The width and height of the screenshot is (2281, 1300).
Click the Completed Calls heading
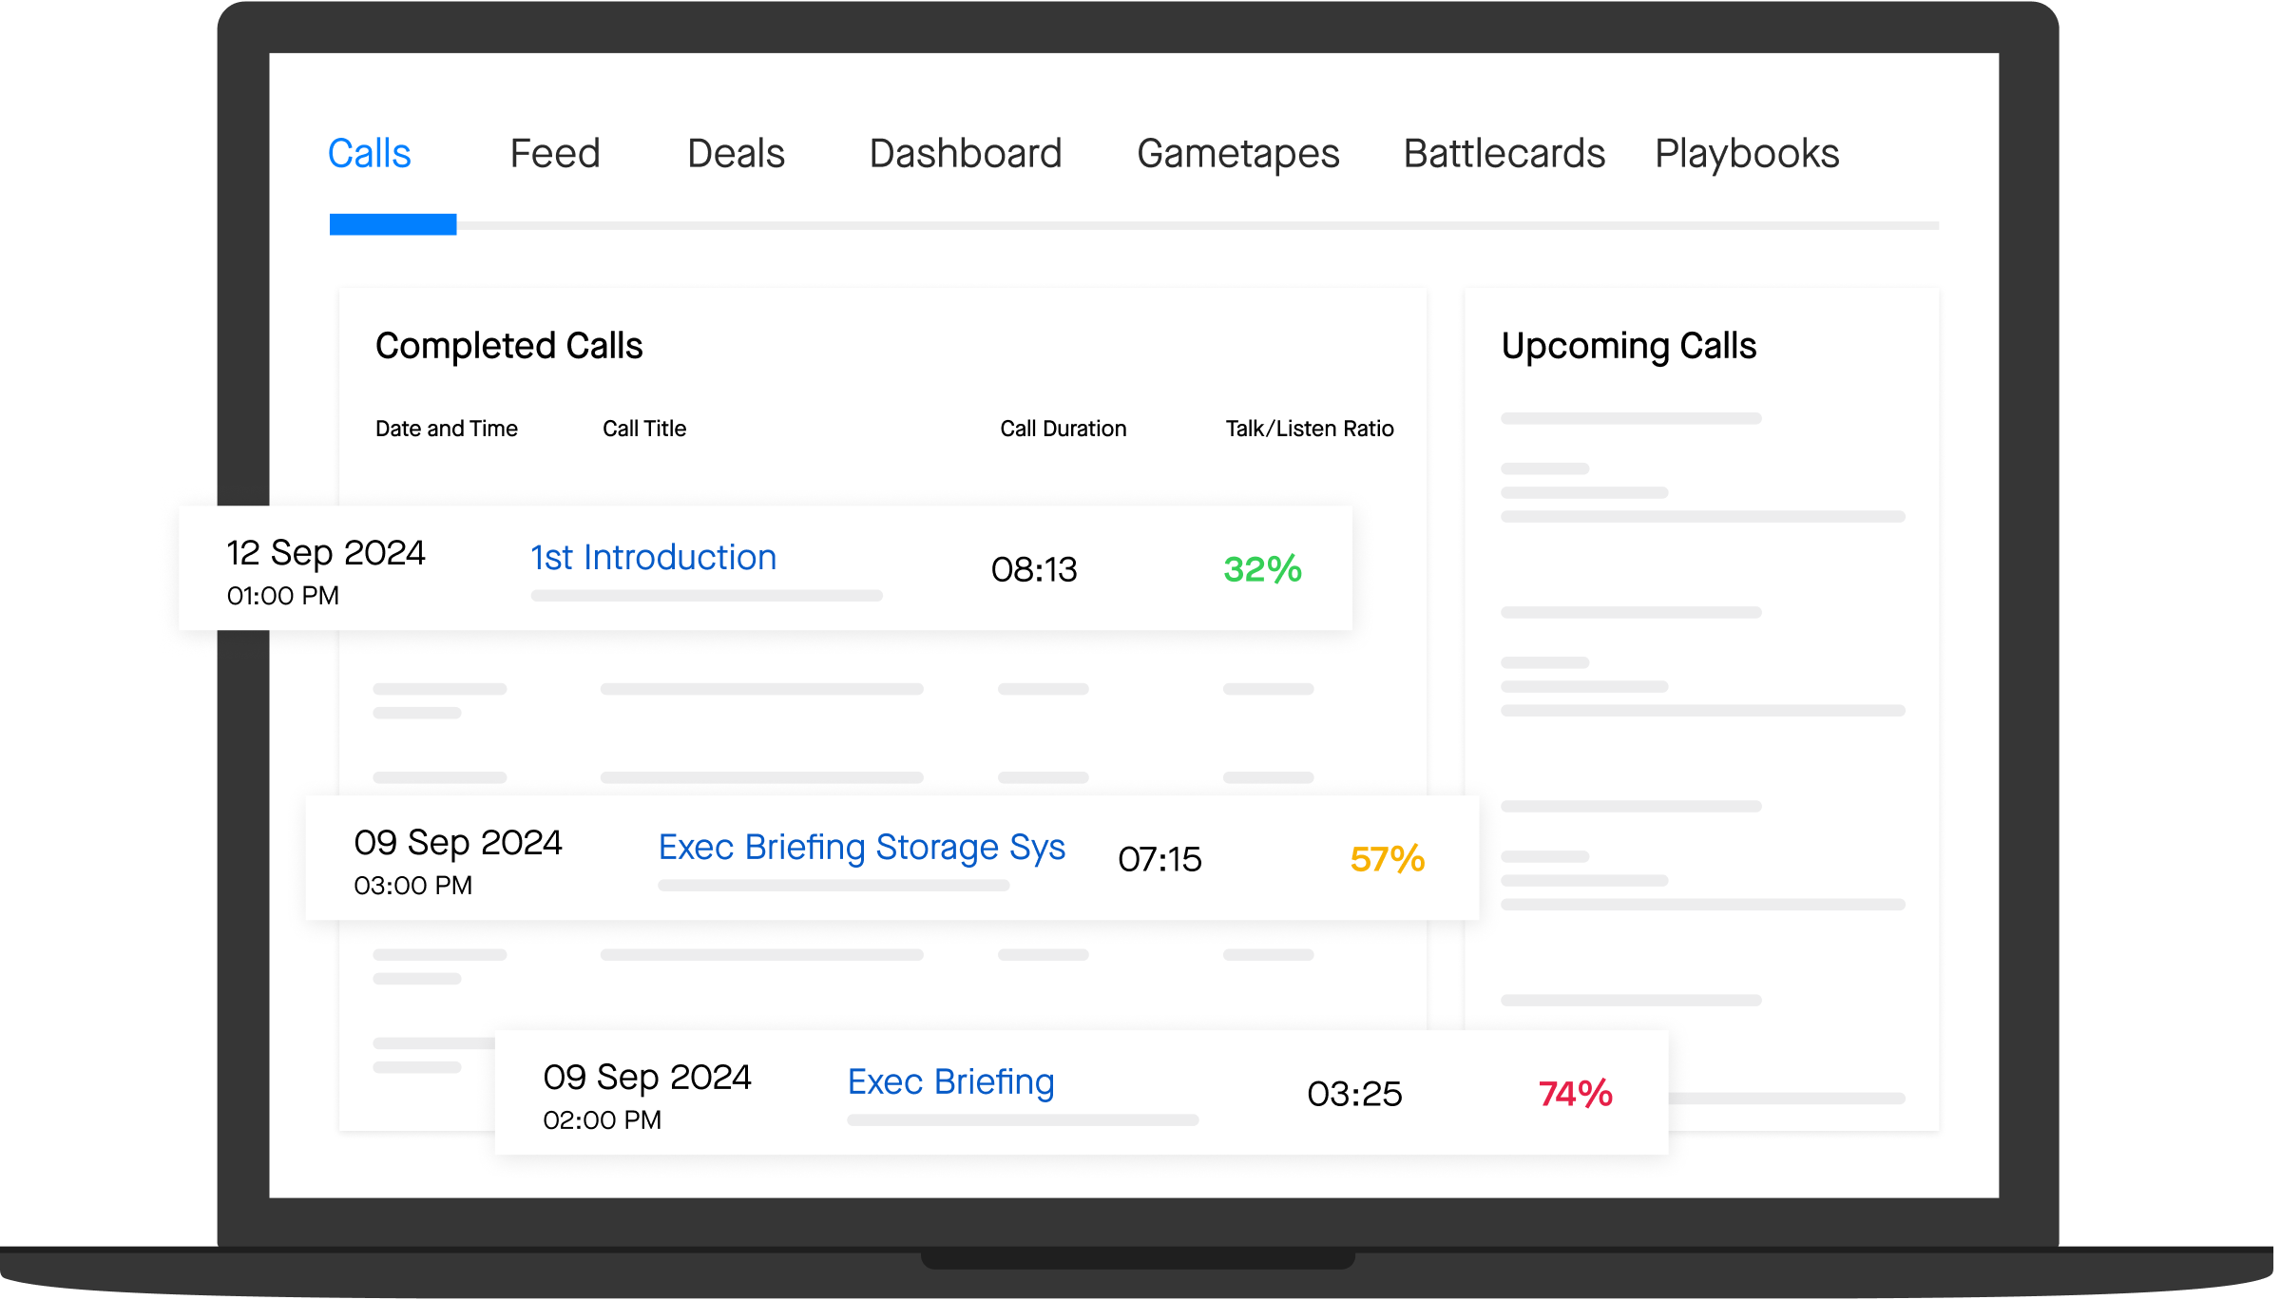[x=509, y=346]
